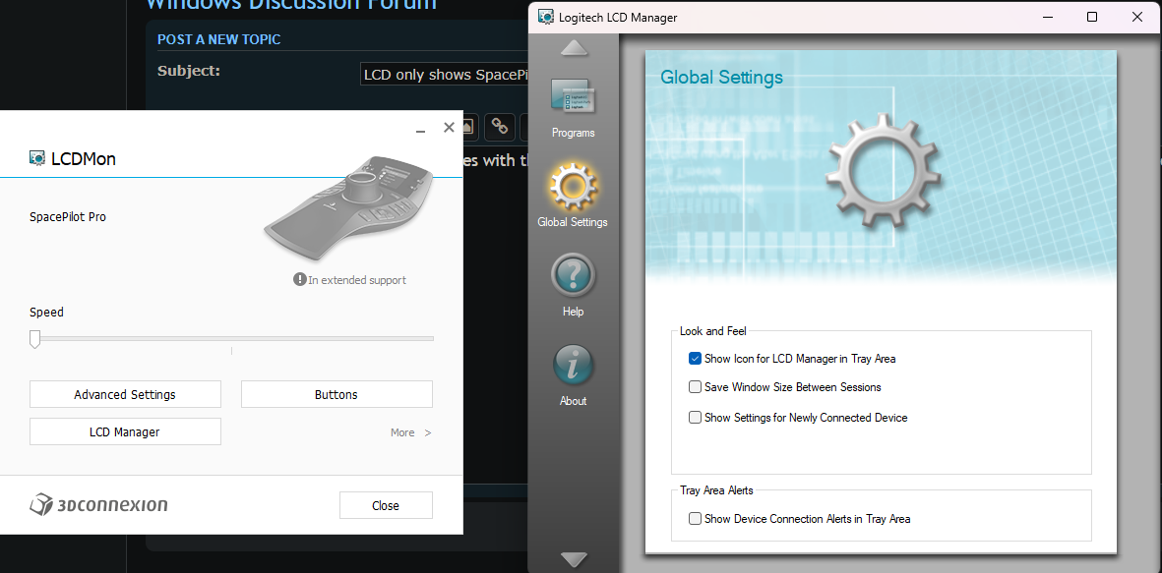The height and width of the screenshot is (573, 1162).
Task: Click the In extended support text
Action: (x=357, y=280)
